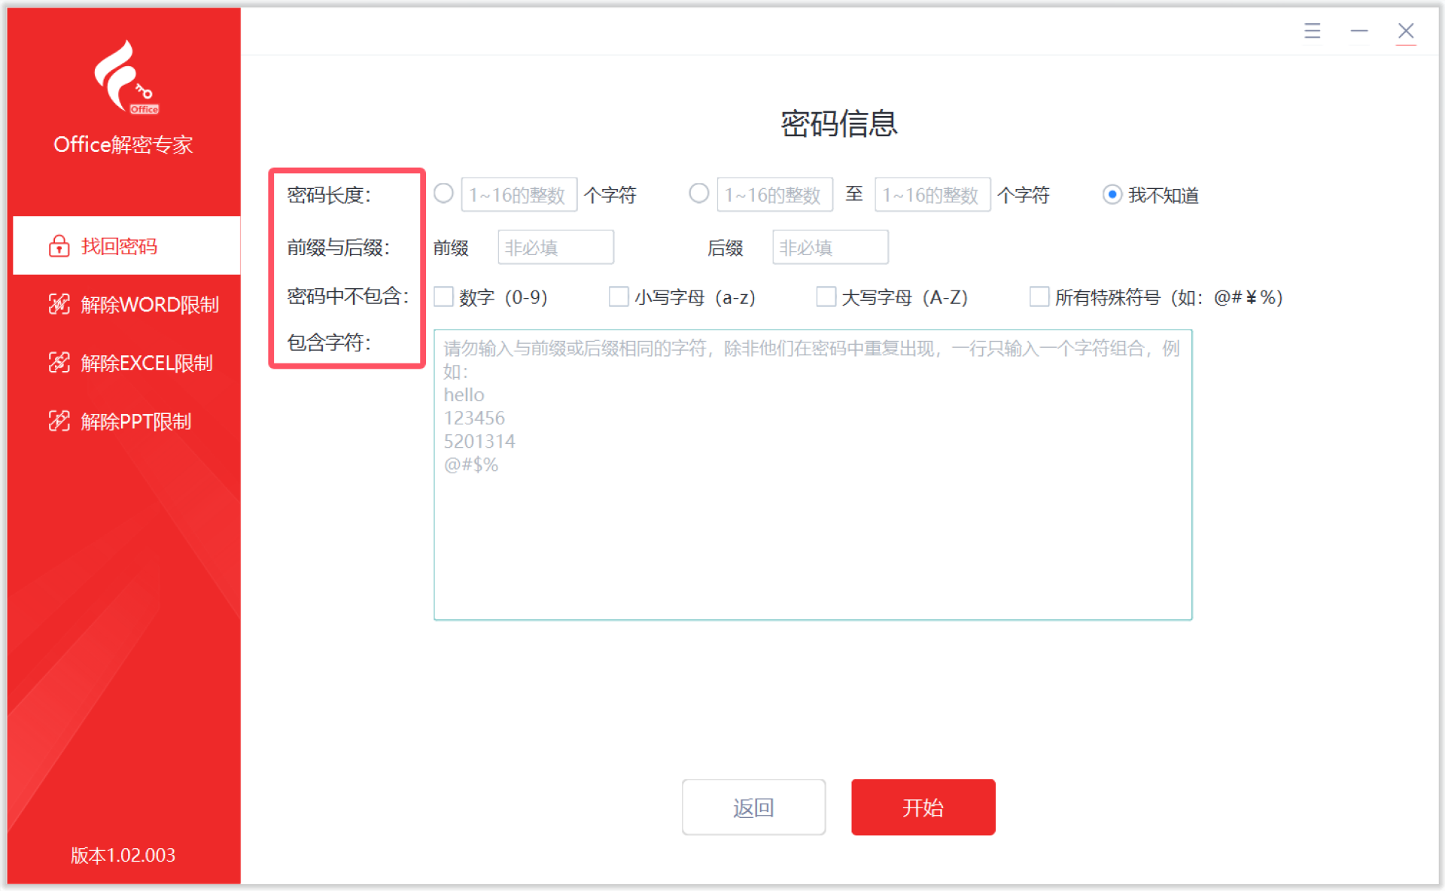Check 大写字母 (A-Z) exclusion checkbox

tap(826, 297)
